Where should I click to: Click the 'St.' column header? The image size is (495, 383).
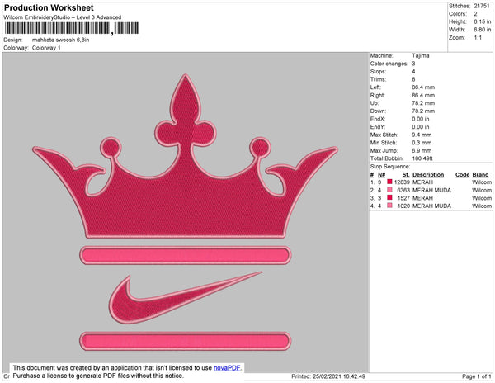(406, 175)
